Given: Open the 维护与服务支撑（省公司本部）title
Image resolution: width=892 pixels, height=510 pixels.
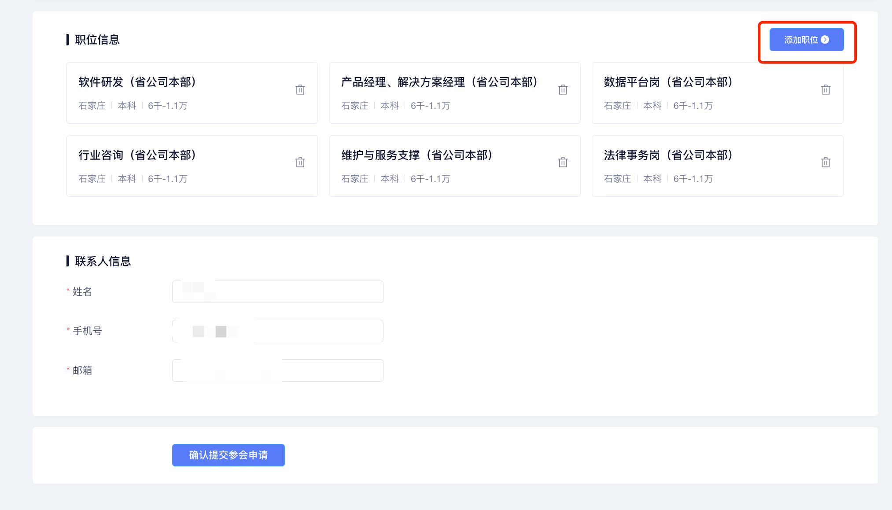Looking at the screenshot, I should coord(417,155).
